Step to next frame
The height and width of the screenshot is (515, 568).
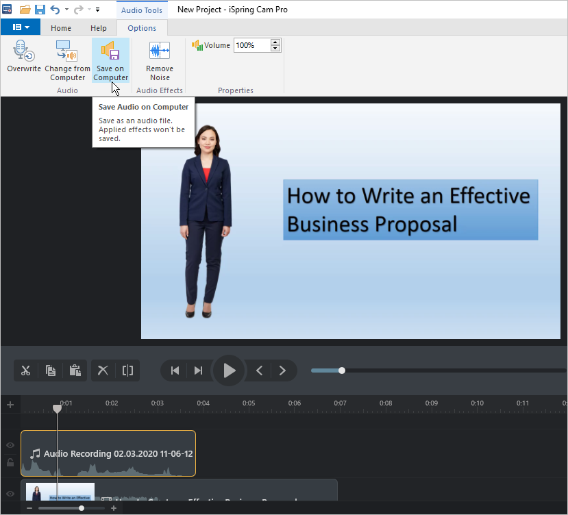pos(282,370)
